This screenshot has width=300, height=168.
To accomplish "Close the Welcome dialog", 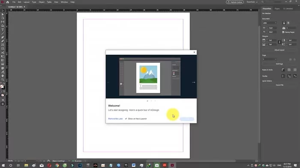I will coord(195,52).
